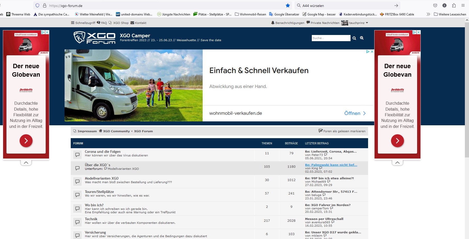Open the Technik forum
469x239 pixels.
(x=91, y=219)
